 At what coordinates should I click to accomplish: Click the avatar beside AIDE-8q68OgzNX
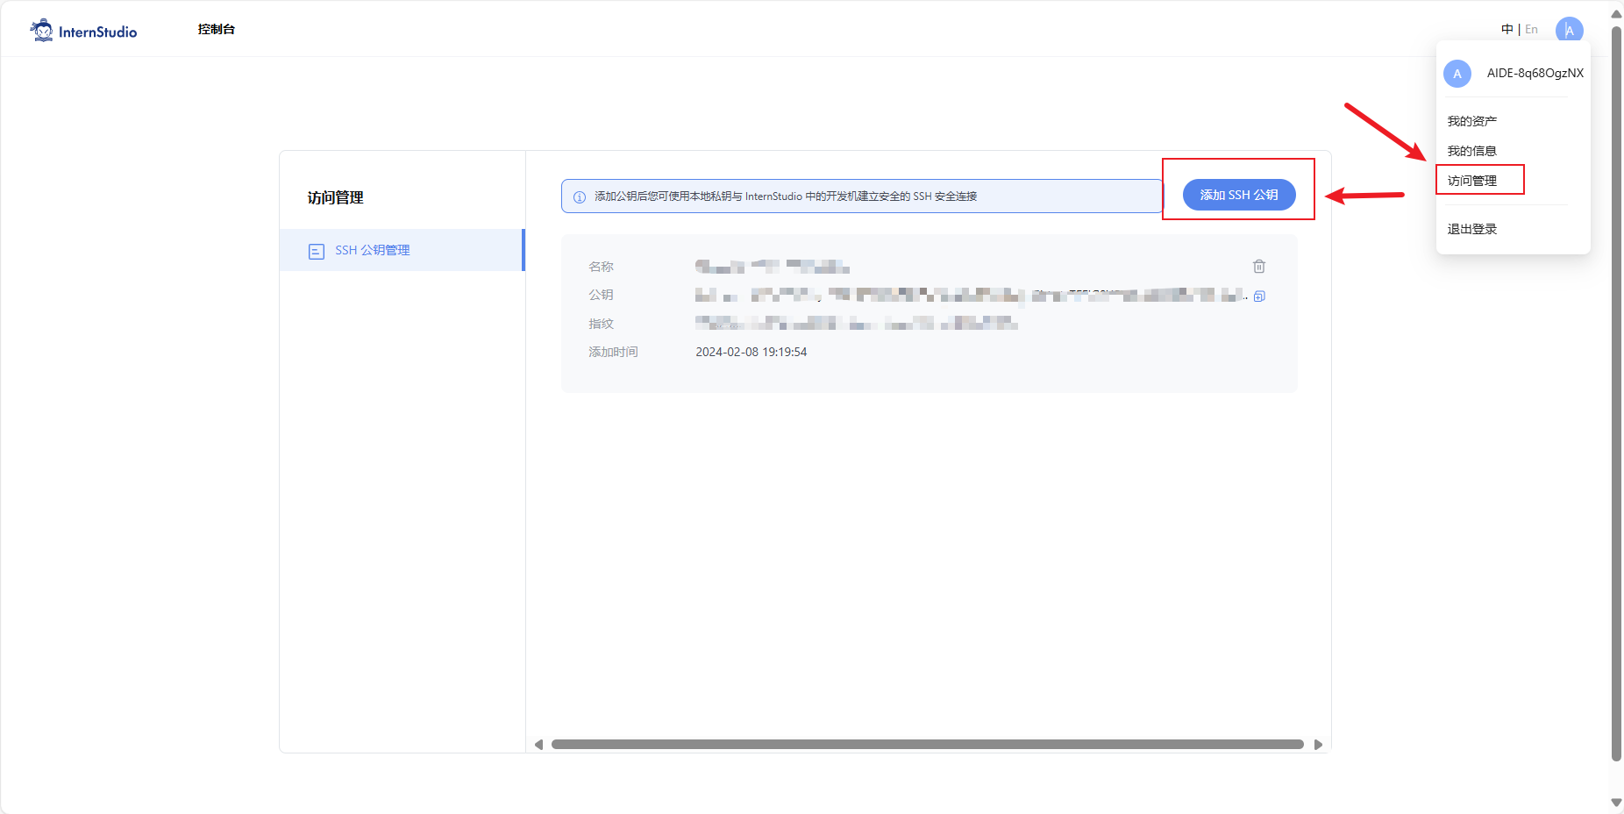1457,74
